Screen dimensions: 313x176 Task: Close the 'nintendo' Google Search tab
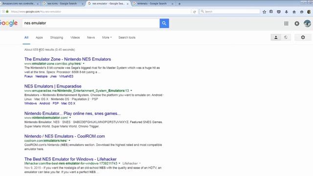click(x=173, y=4)
